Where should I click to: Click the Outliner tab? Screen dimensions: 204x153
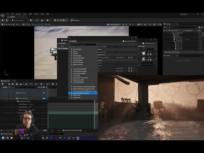pos(168,24)
